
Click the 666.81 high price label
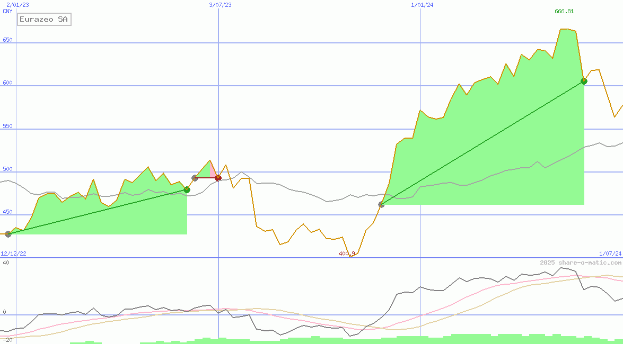coord(564,11)
